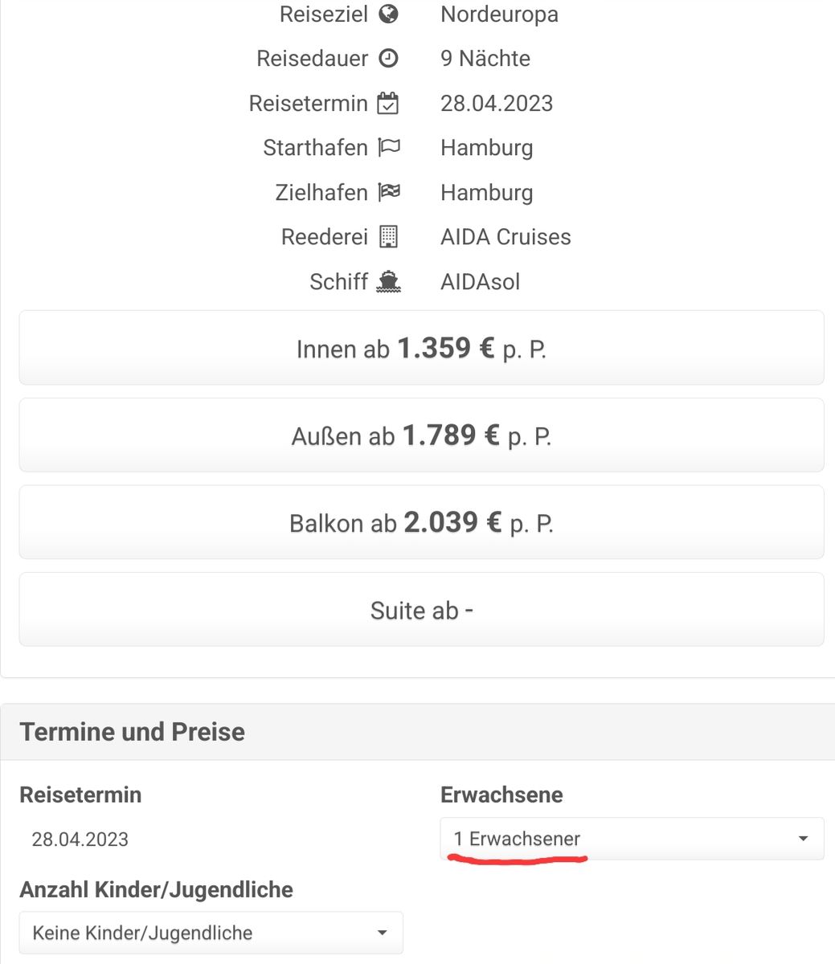Click the calendar icon next to Reisetermin
835x964 pixels.
tap(388, 103)
